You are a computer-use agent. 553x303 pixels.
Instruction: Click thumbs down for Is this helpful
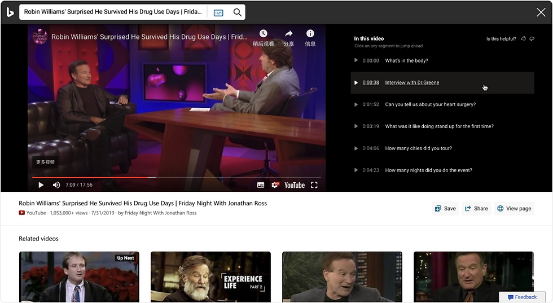coord(532,38)
